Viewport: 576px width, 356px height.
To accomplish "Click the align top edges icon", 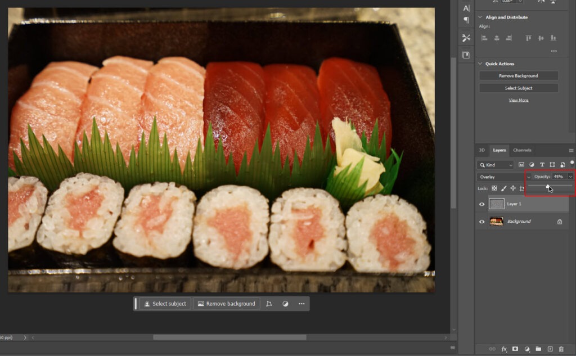I will [528, 38].
